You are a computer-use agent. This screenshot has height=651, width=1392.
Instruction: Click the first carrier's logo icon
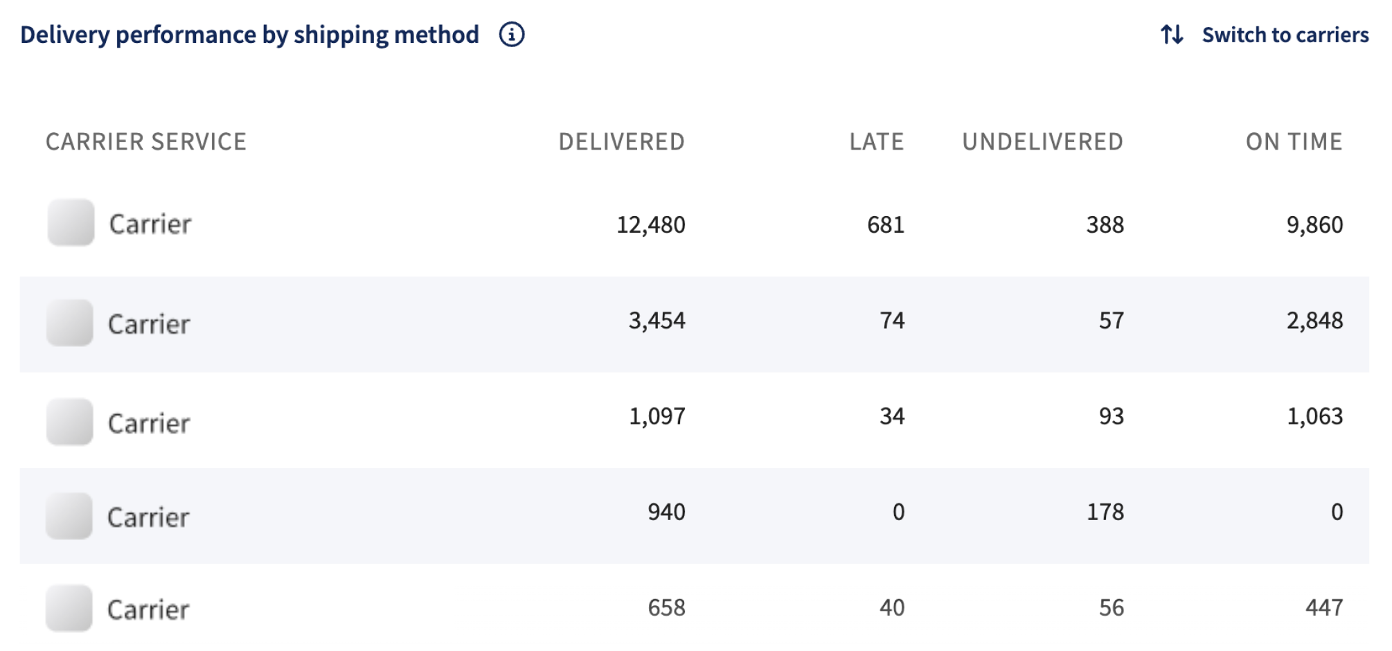click(x=70, y=223)
